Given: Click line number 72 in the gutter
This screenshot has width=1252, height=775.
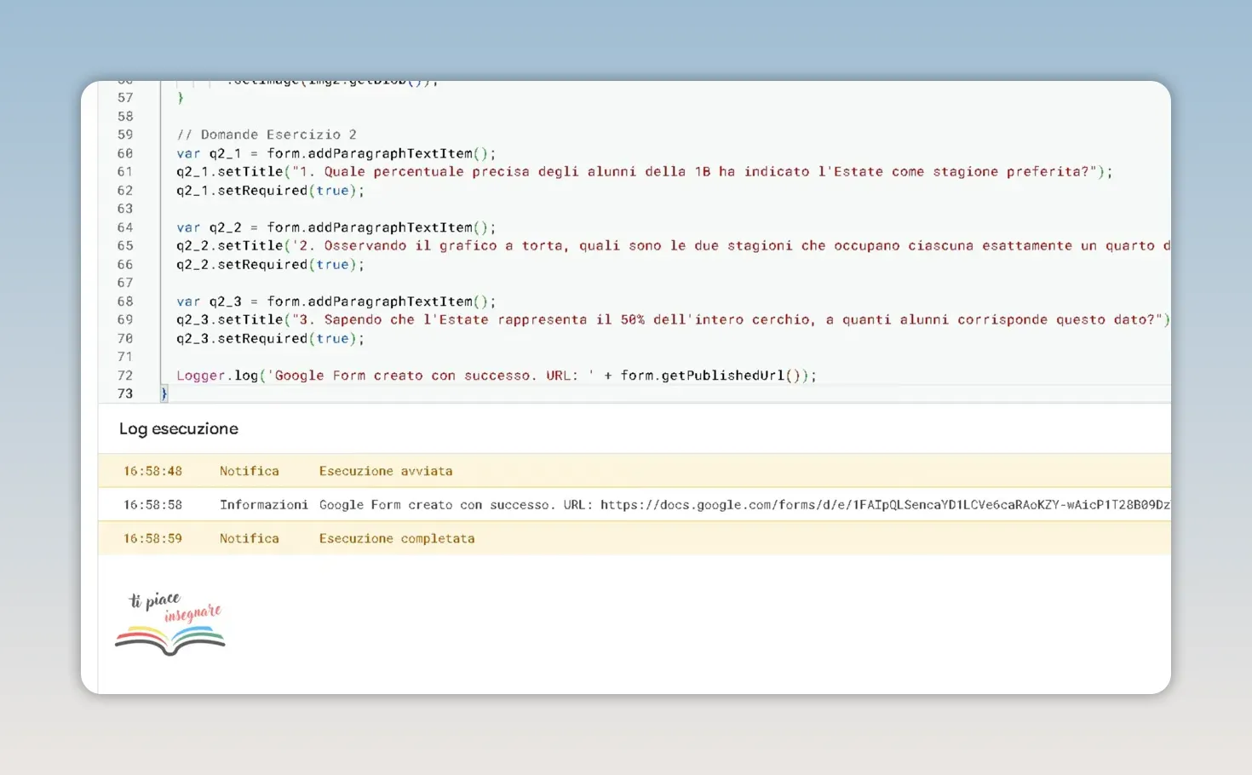Looking at the screenshot, I should [x=125, y=376].
